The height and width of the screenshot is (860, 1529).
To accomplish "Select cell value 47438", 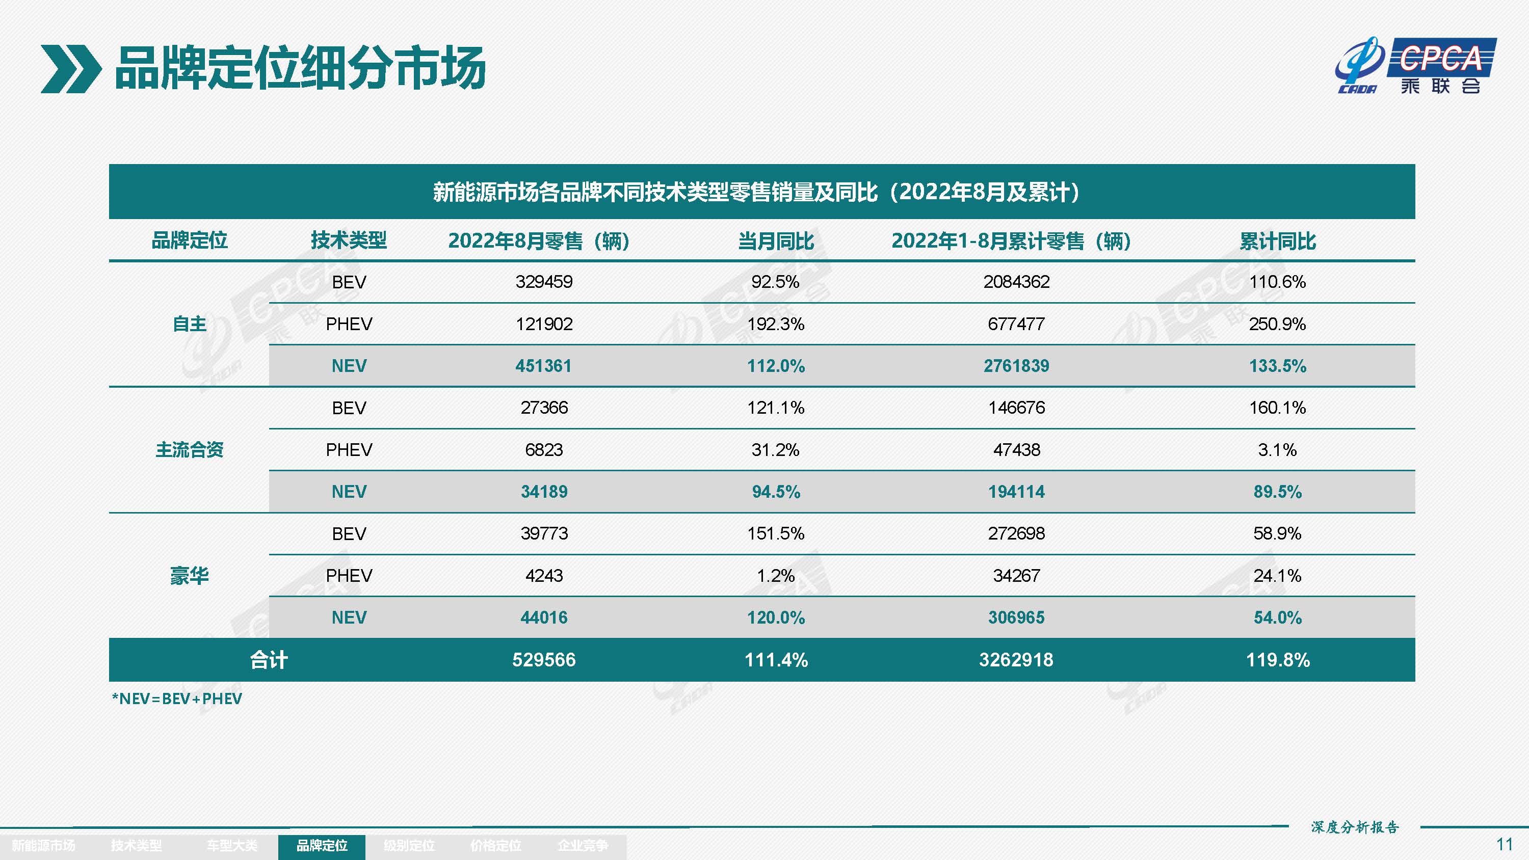I will (1016, 450).
